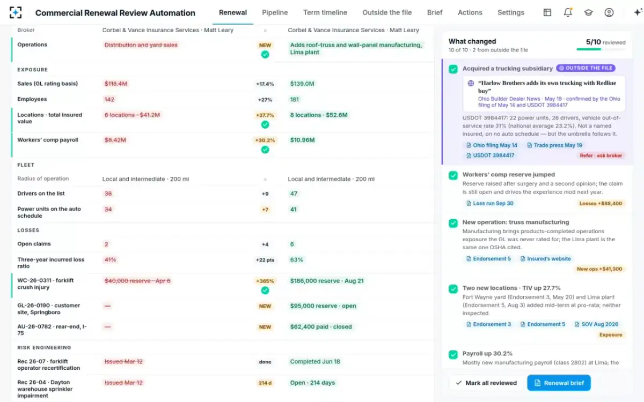
Task: Click the Completed Jun 18 status
Action: pyautogui.click(x=315, y=361)
